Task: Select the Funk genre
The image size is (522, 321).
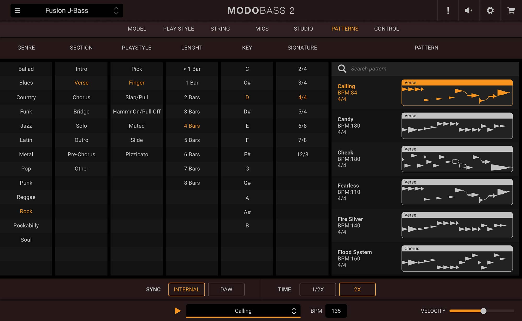Action: coord(26,112)
